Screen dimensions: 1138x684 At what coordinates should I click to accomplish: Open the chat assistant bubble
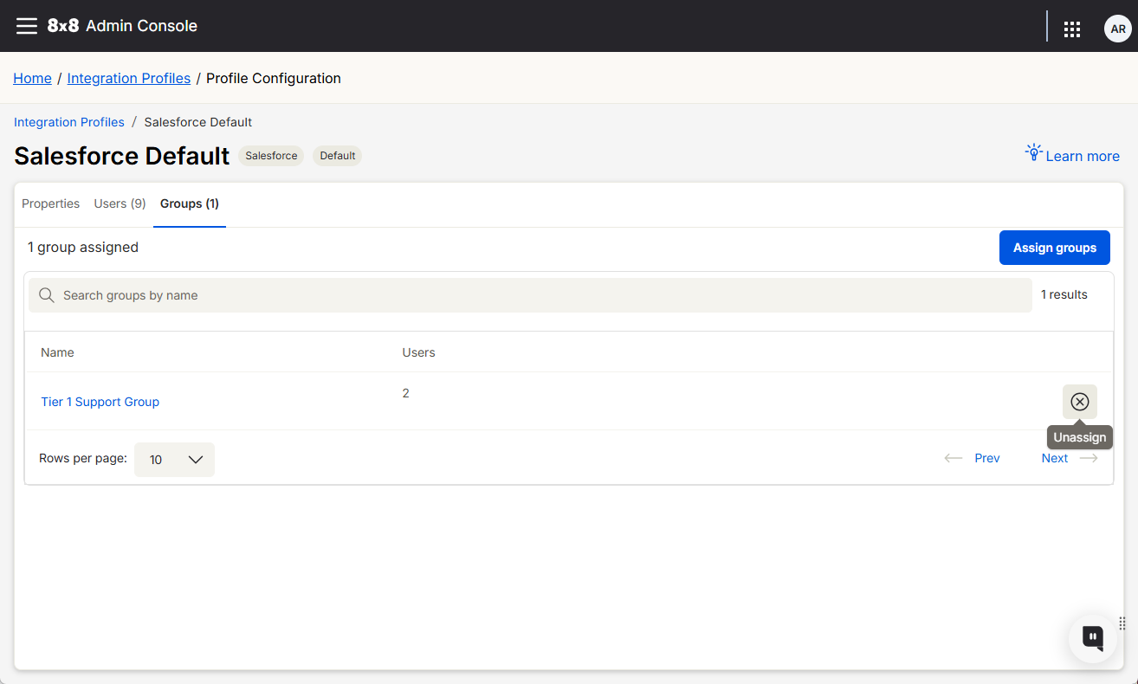[1093, 638]
